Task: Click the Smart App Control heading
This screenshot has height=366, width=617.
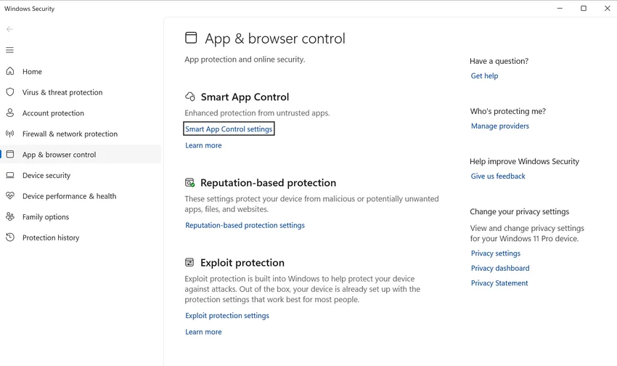Action: coord(245,97)
